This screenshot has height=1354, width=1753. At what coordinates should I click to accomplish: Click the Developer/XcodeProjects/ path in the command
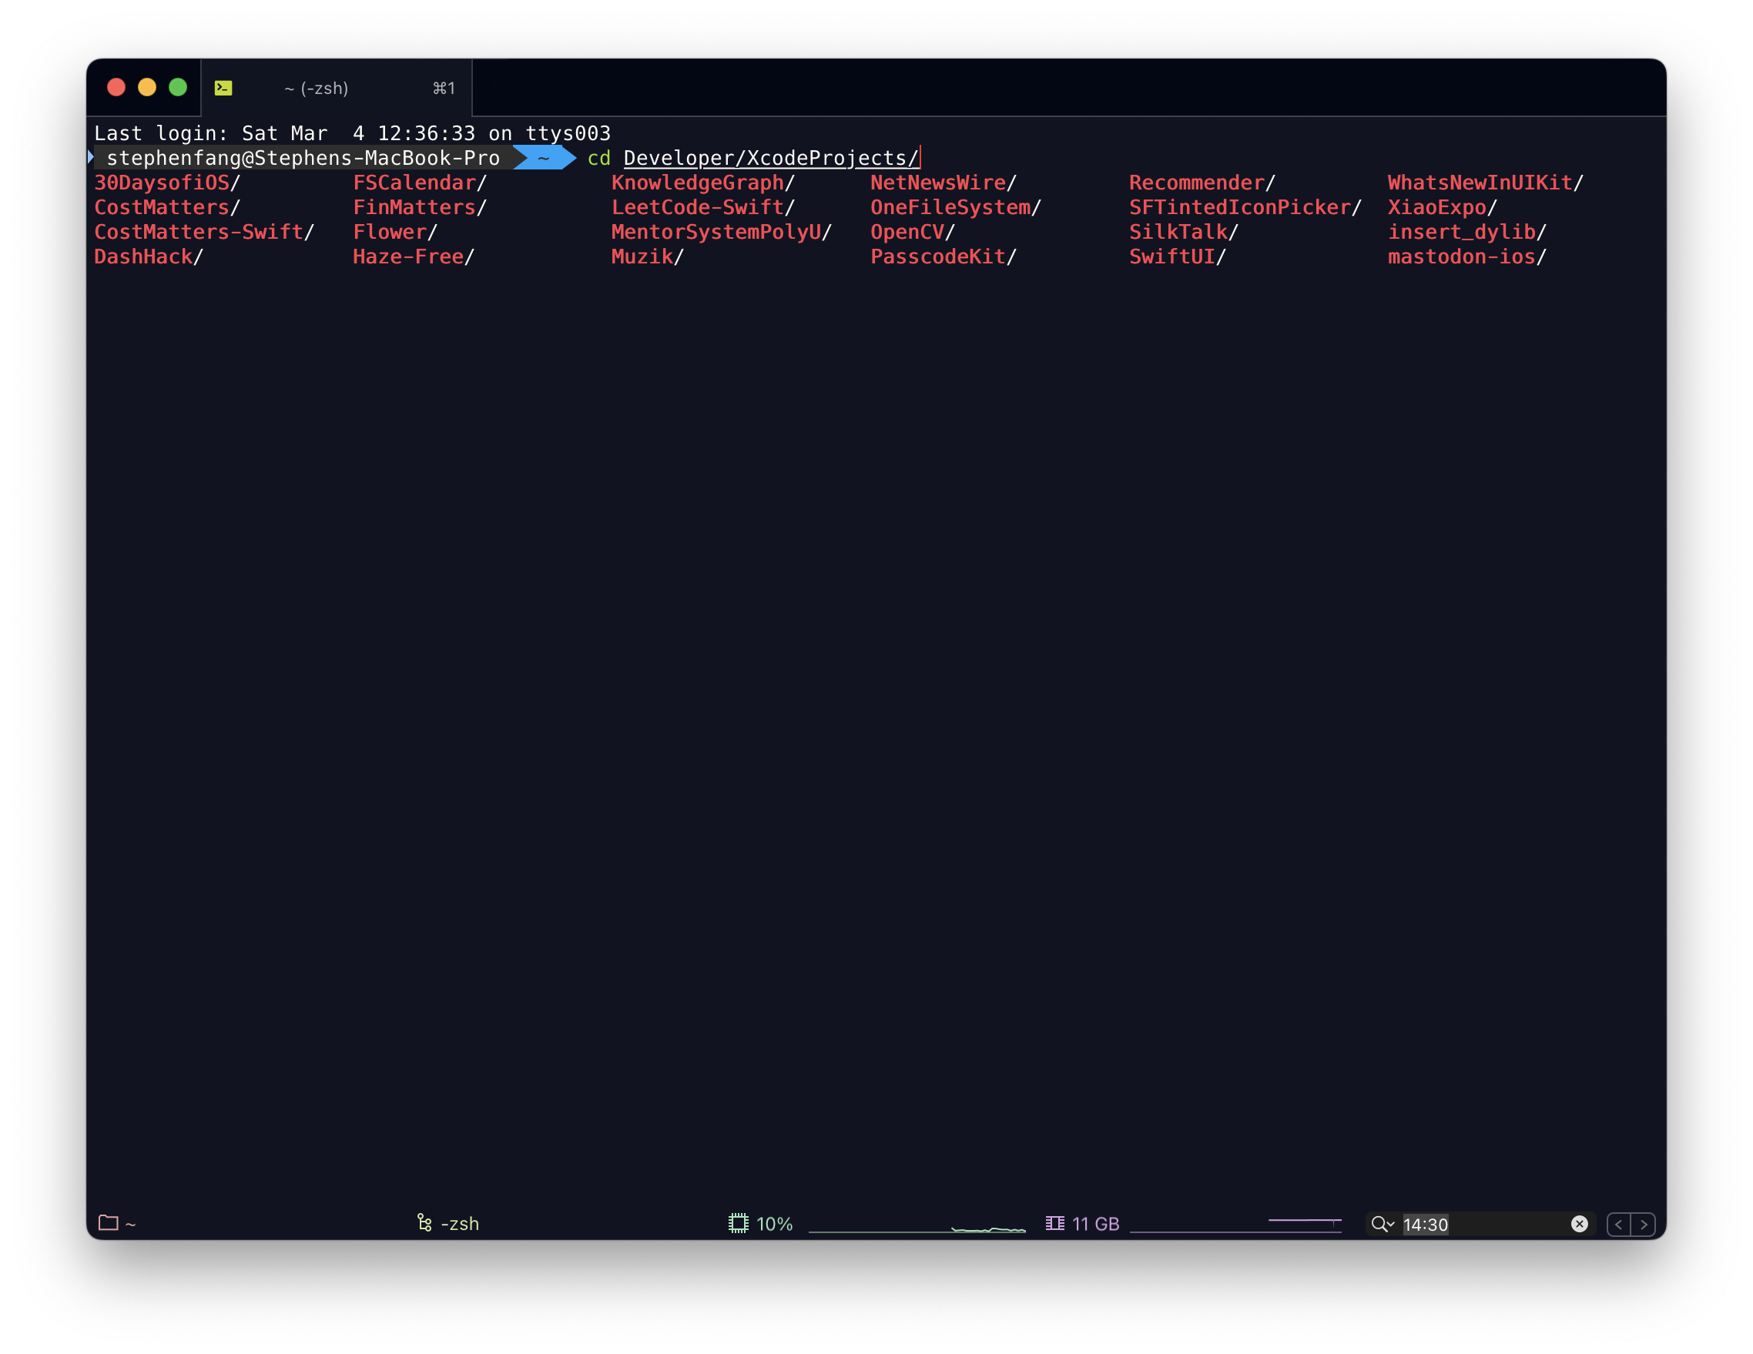tap(770, 158)
